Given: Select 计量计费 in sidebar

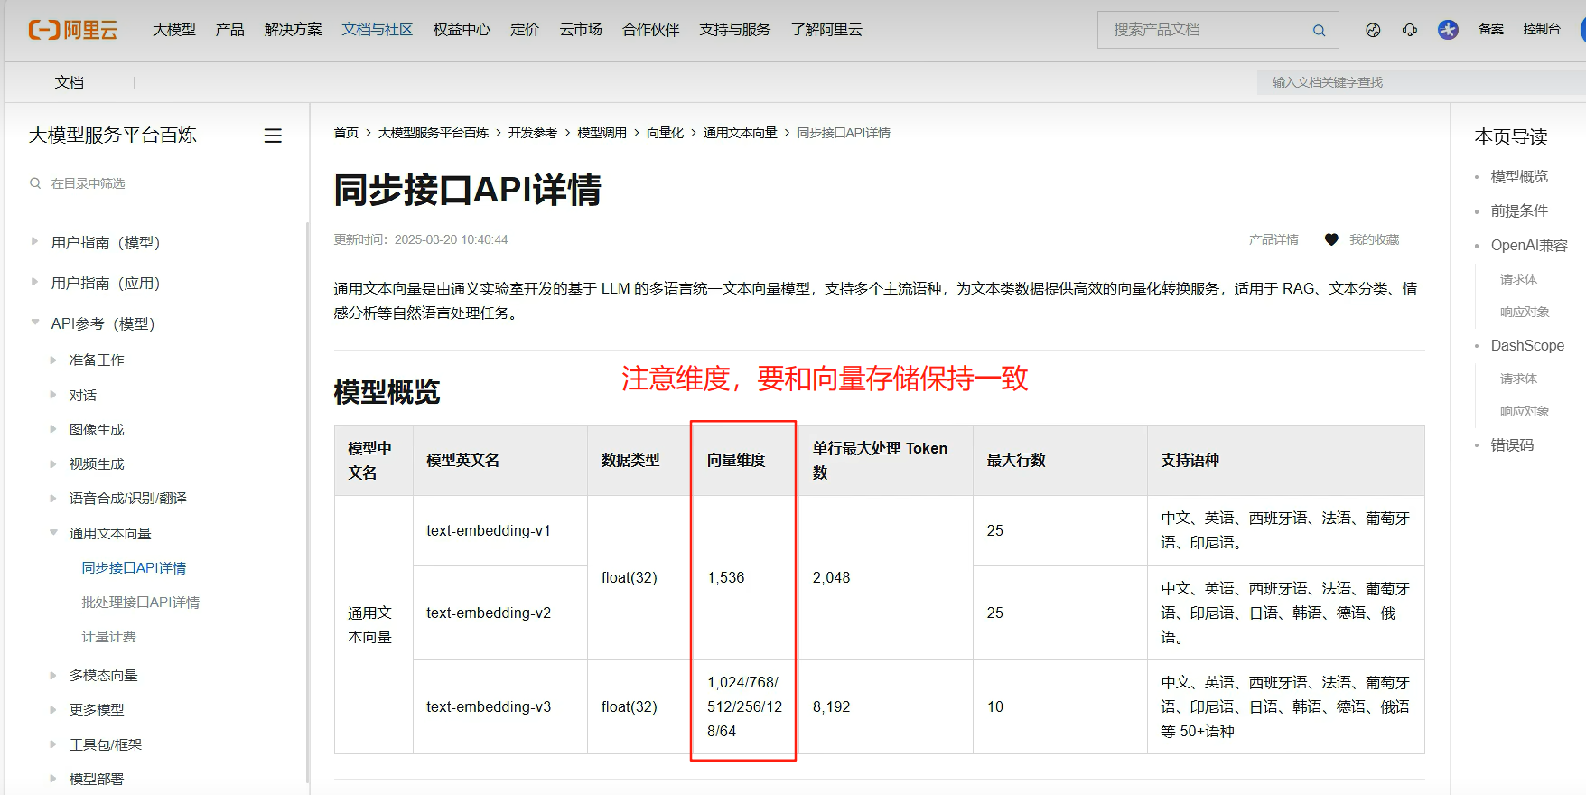Looking at the screenshot, I should click(108, 636).
